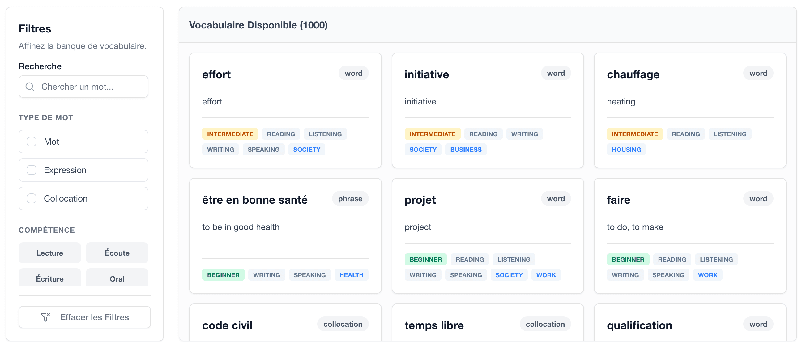Click the INTERMEDIATE tag on chauffage card
Image resolution: width=802 pixels, height=348 pixels.
coord(635,134)
